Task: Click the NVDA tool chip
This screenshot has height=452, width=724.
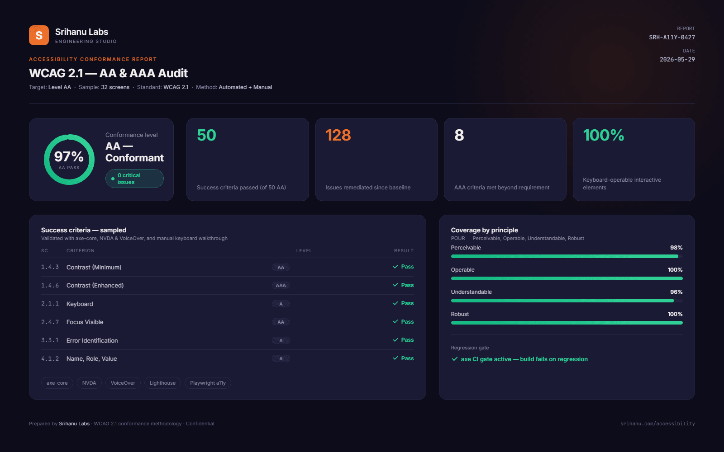Action: (89, 383)
